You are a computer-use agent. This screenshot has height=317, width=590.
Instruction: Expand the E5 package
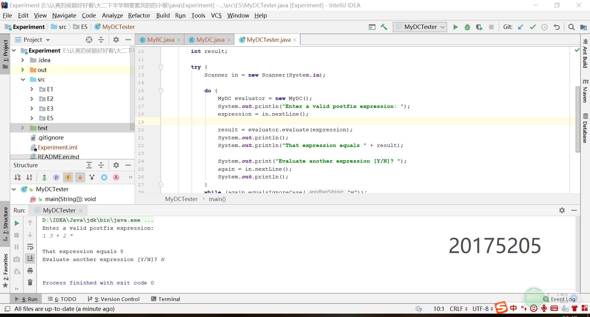(x=32, y=118)
